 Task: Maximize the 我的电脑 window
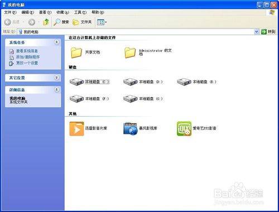click(267, 4)
